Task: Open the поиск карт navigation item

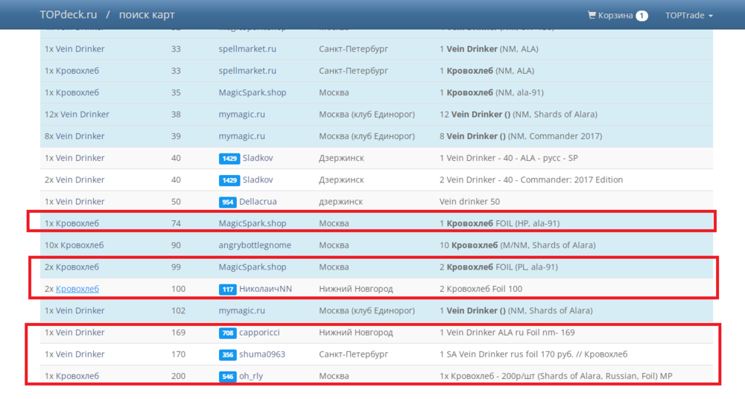Action: (145, 15)
